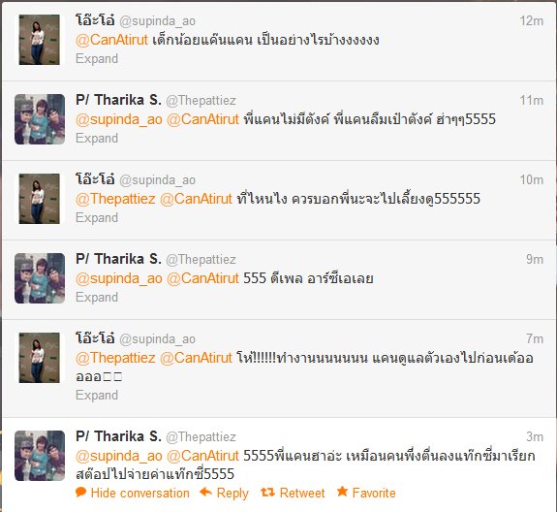Hide conversation on the last tweet
This screenshot has height=512, width=557.
click(x=139, y=494)
